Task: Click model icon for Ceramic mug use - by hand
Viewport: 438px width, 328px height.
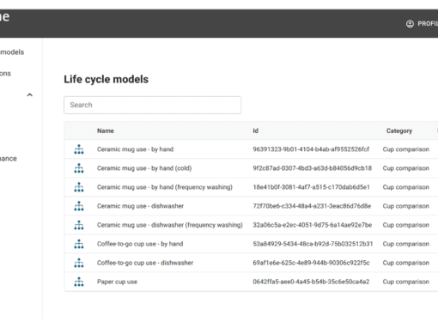Action: point(79,149)
